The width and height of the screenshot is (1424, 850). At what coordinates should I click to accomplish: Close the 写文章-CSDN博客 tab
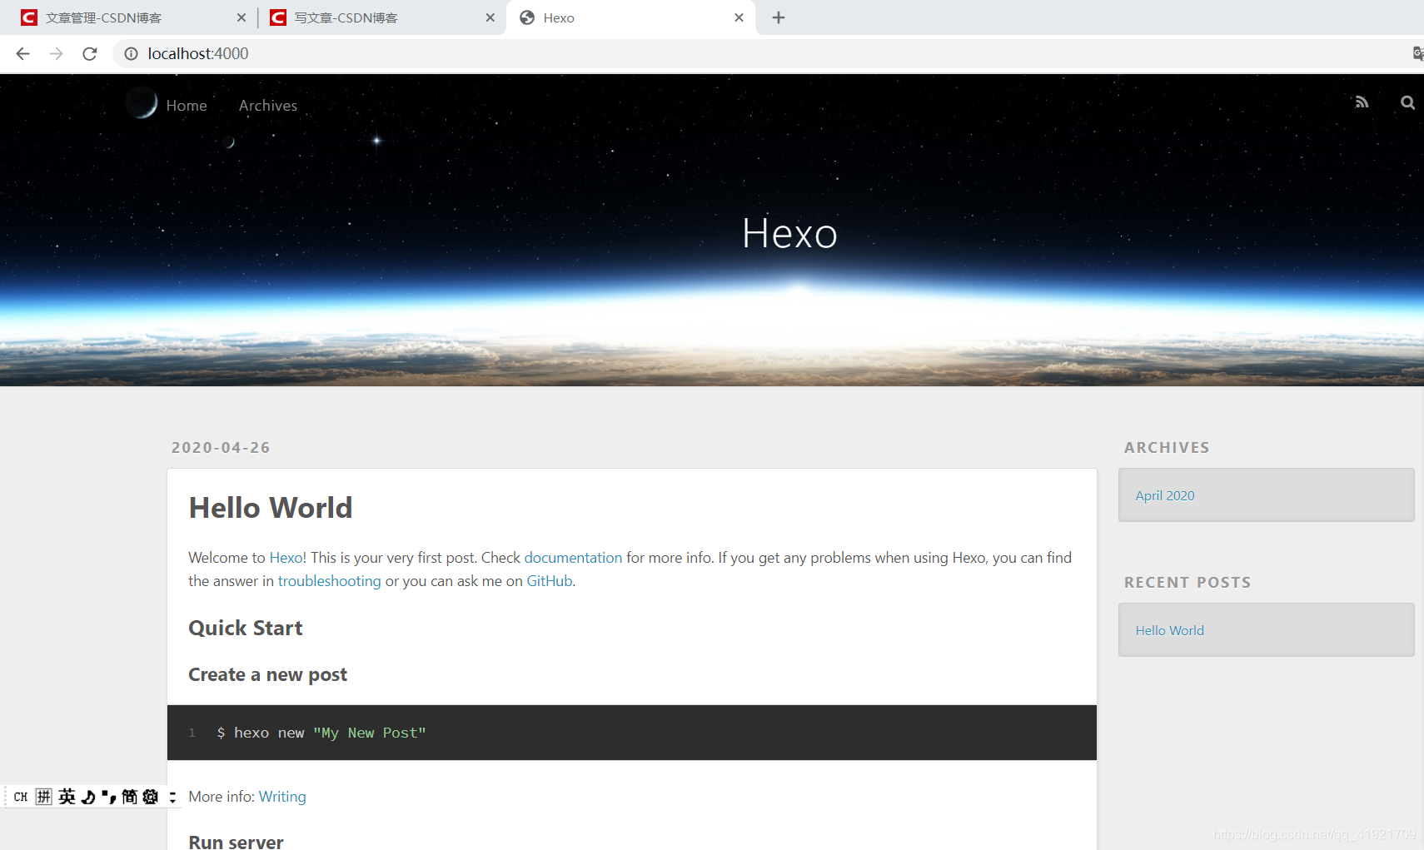[x=490, y=17]
